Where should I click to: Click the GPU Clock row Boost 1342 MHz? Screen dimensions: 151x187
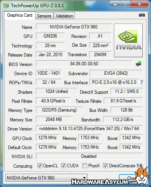point(131,138)
